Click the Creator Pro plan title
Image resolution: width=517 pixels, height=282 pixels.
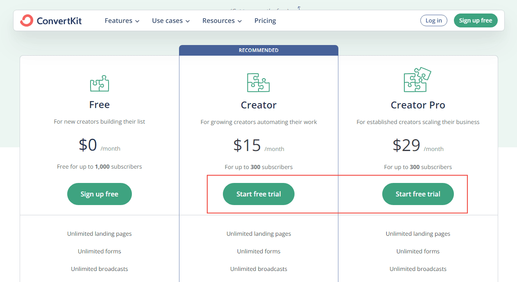click(418, 105)
